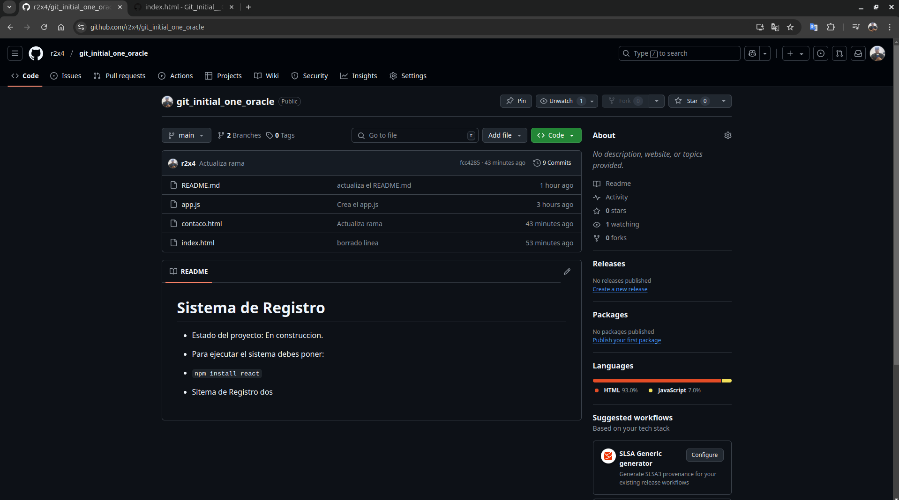Open the Security tab
Image resolution: width=899 pixels, height=500 pixels.
(x=309, y=76)
